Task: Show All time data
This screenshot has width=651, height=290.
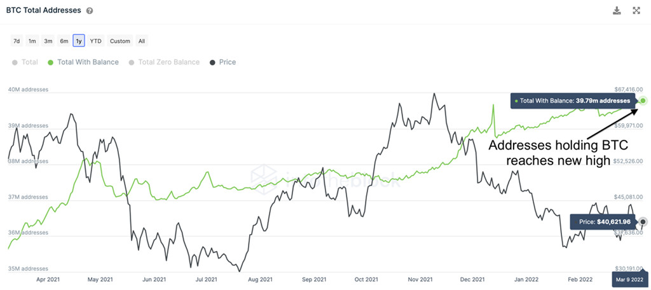Action: [x=142, y=41]
